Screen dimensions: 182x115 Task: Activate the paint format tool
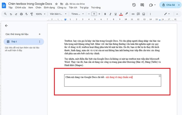coord(31,14)
